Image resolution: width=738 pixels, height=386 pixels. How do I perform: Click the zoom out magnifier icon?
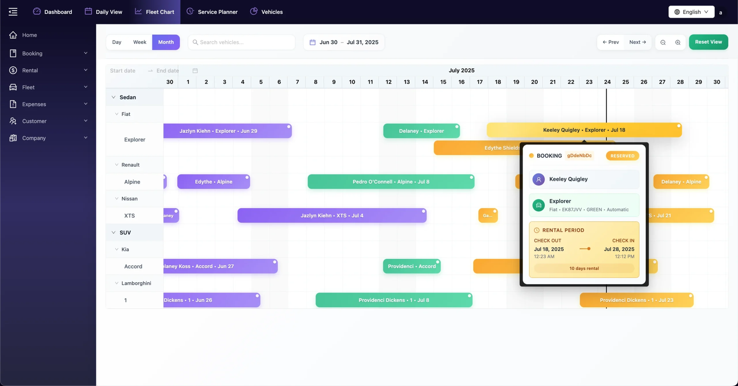(663, 42)
